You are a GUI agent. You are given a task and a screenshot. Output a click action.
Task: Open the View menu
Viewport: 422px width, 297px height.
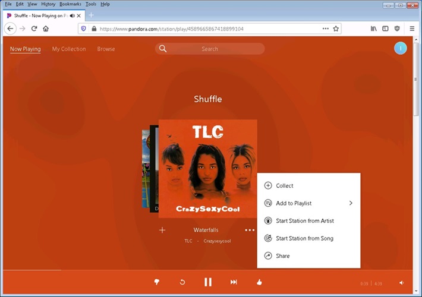32,4
